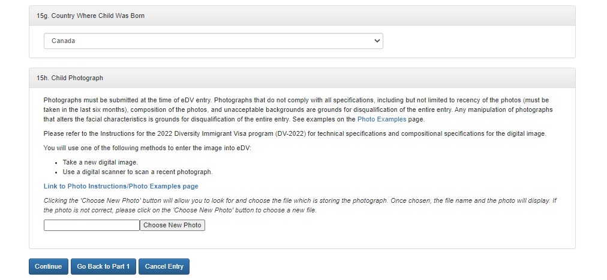This screenshot has height=280, width=607.
Task: Go Back to Part 1
Action: [x=103, y=266]
